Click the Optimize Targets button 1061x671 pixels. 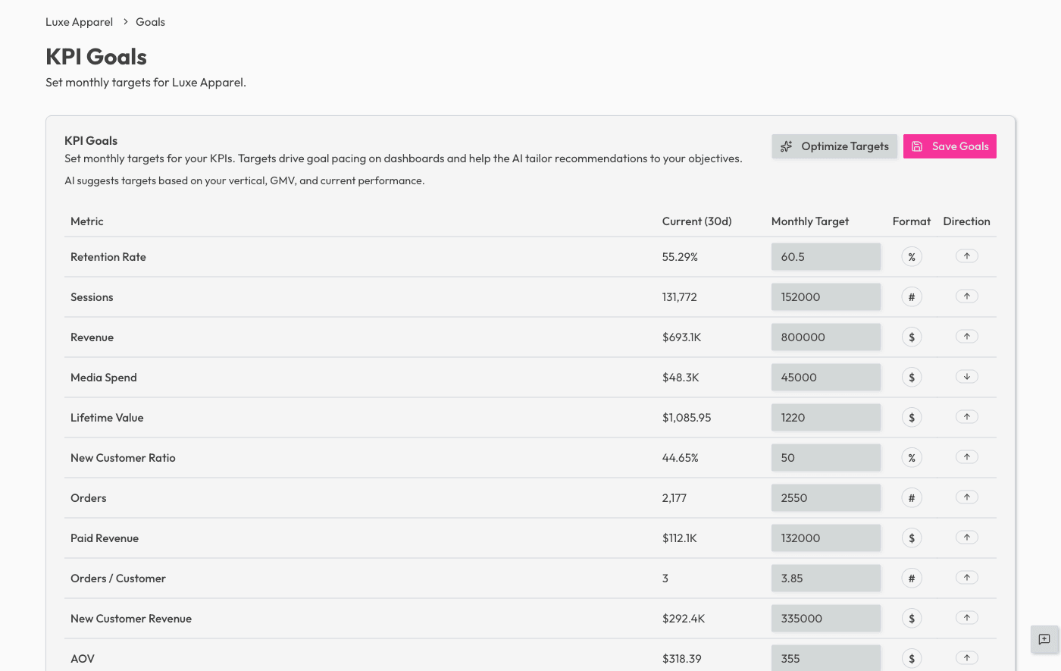834,146
